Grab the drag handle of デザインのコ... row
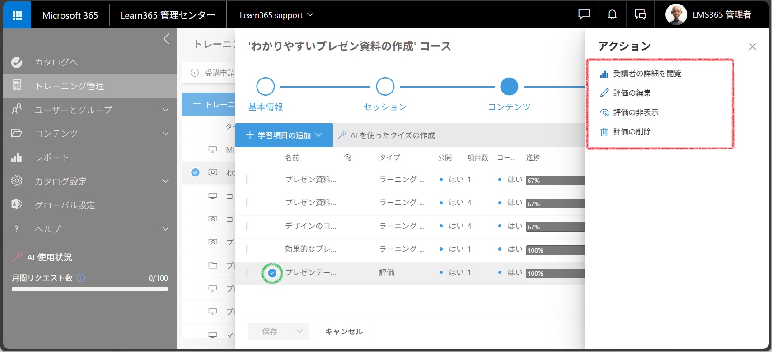 (247, 226)
